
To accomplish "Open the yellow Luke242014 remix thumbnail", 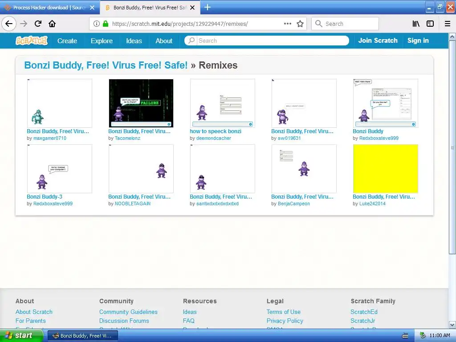I will pyautogui.click(x=385, y=169).
